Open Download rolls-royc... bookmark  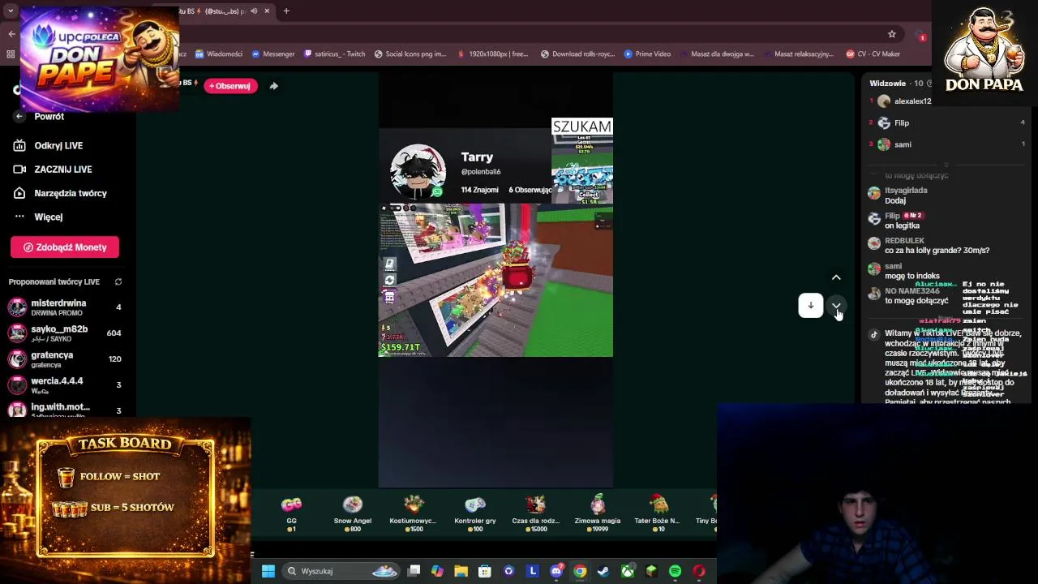pyautogui.click(x=578, y=54)
